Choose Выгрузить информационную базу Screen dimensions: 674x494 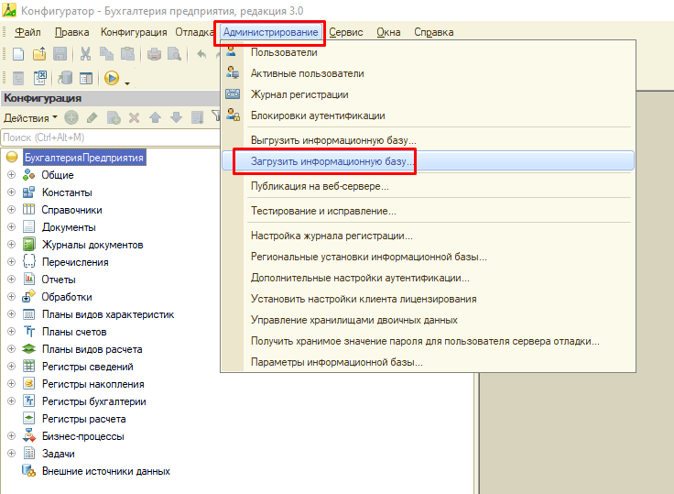click(x=429, y=140)
